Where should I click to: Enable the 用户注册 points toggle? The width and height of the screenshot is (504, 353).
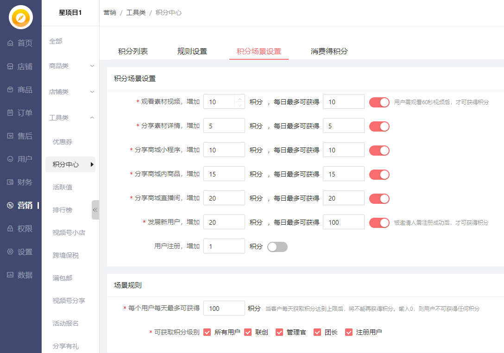(x=277, y=246)
